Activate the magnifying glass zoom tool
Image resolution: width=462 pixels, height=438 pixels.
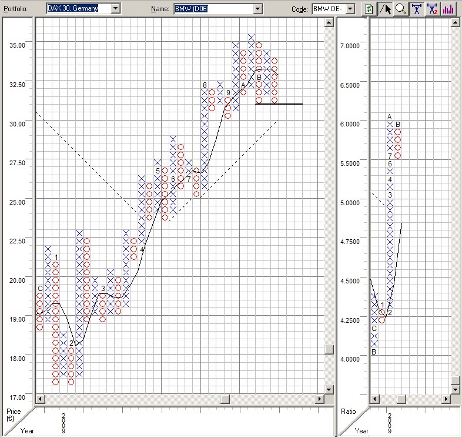click(x=401, y=9)
